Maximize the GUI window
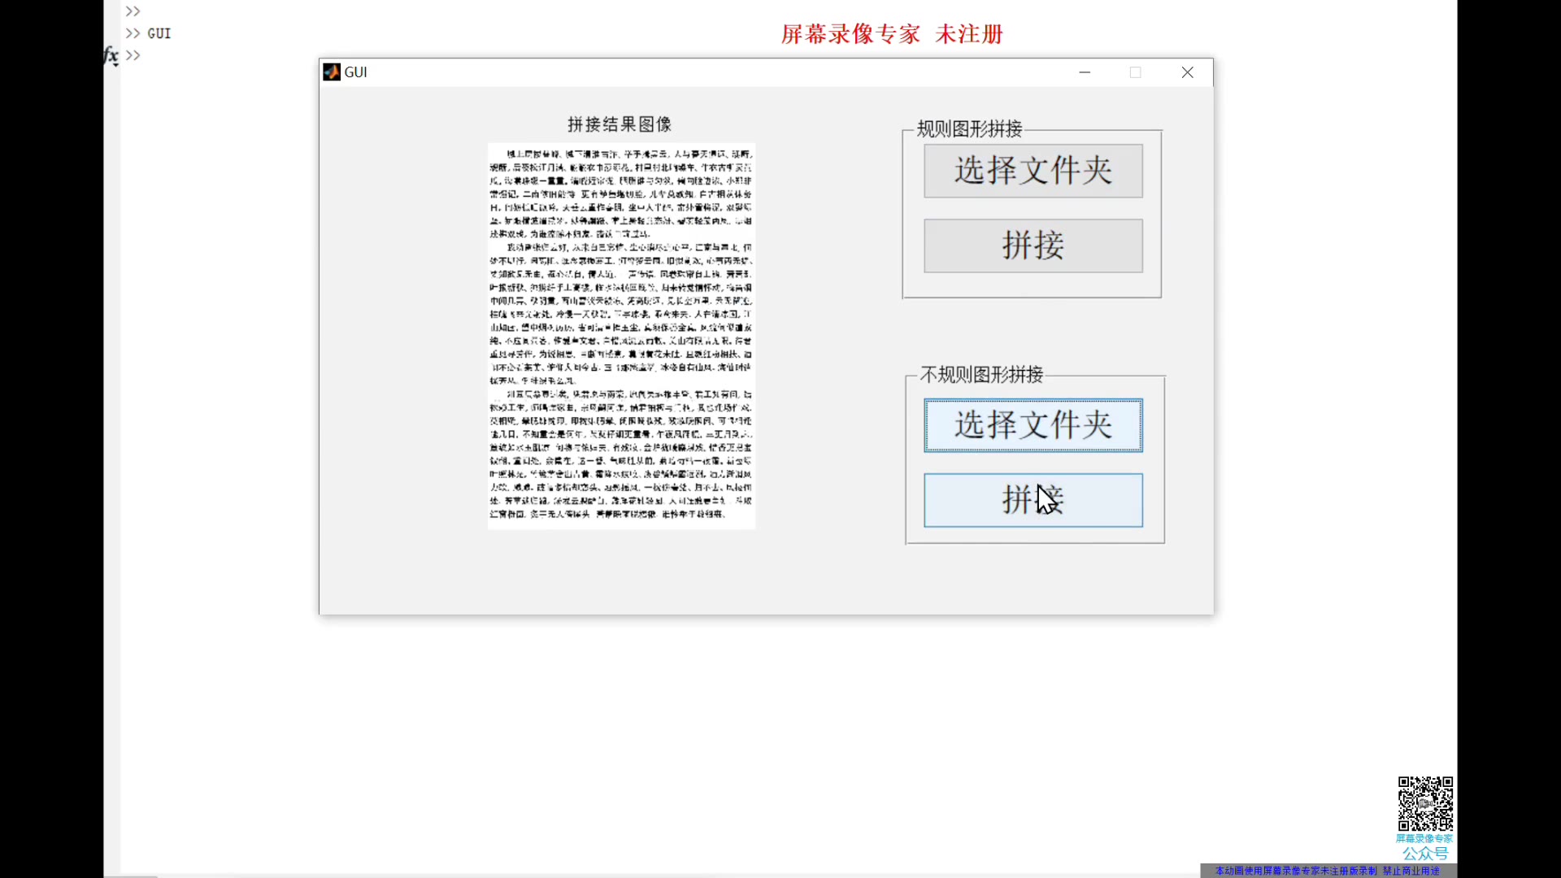The image size is (1561, 878). tap(1135, 72)
